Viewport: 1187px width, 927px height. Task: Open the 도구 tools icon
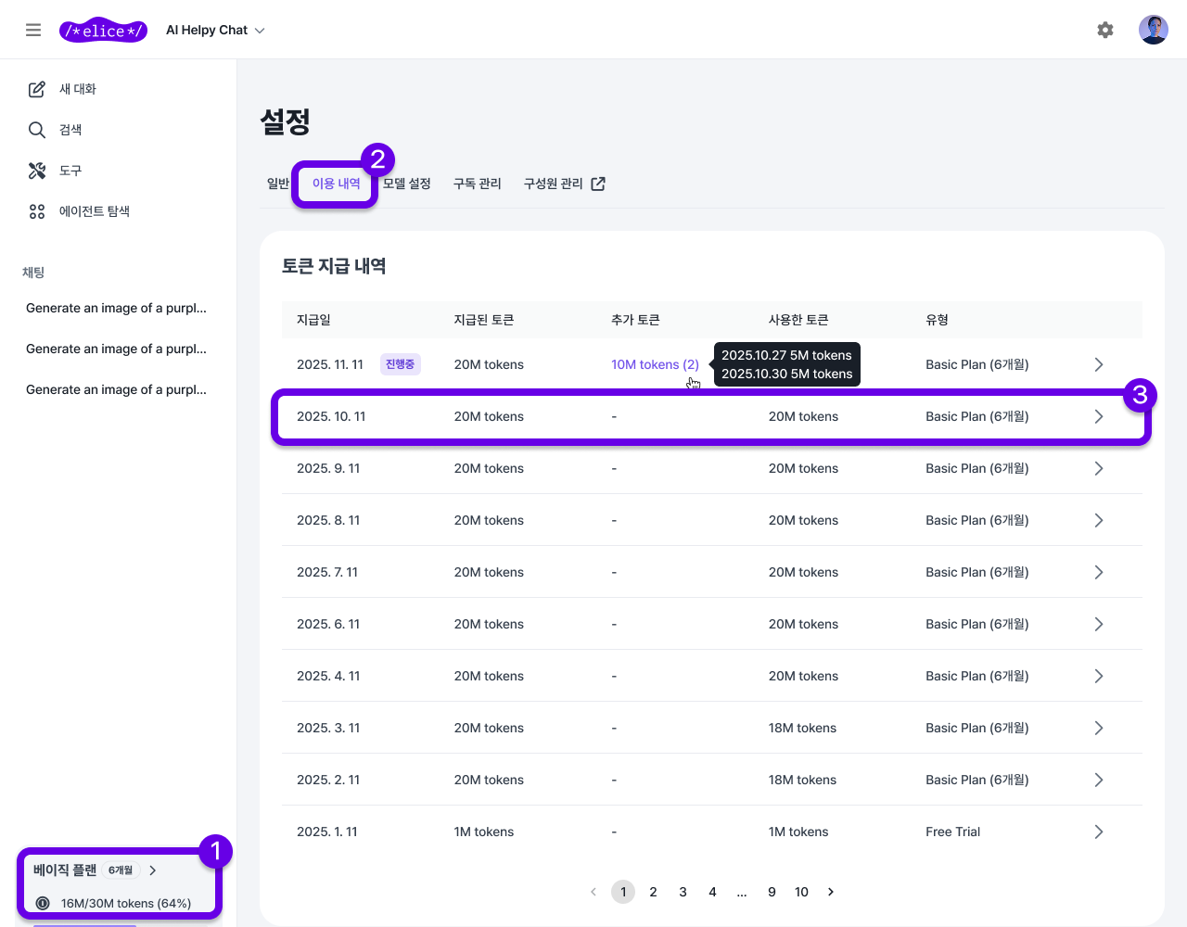[x=37, y=171]
